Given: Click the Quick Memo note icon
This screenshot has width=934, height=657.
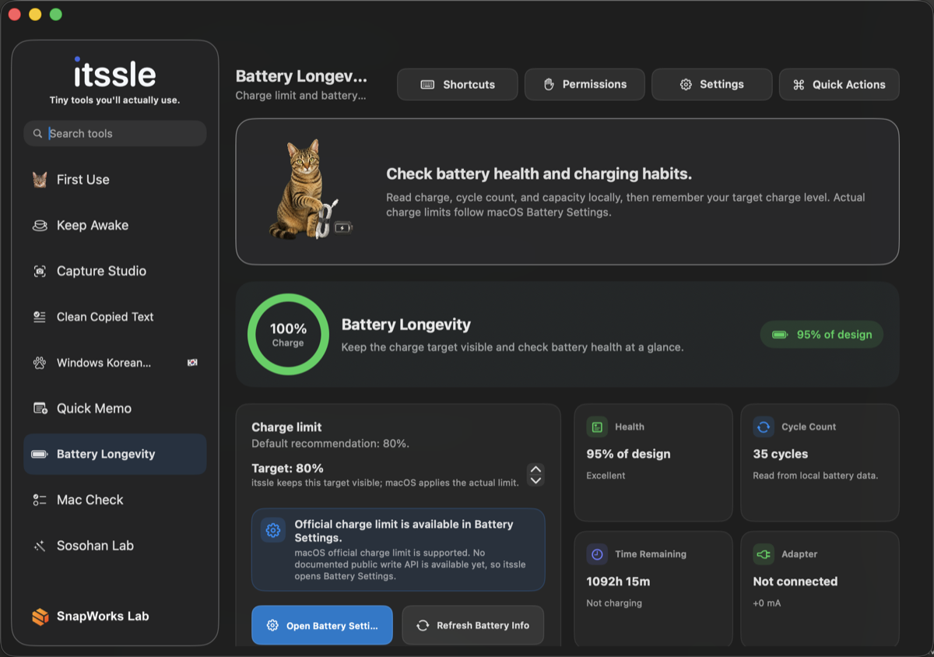Looking at the screenshot, I should coord(40,409).
